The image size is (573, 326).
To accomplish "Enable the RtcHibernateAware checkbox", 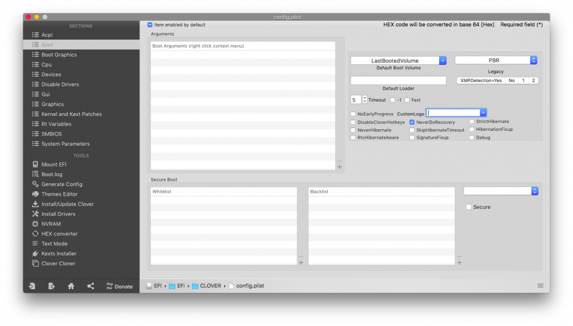I will pos(353,138).
